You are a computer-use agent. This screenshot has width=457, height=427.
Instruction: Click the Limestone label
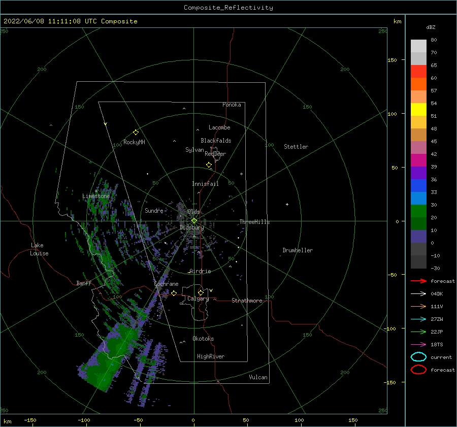[96, 196]
